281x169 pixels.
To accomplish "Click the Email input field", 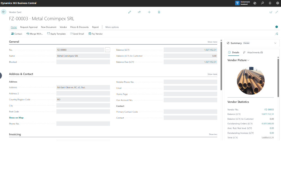I will tap(190, 88).
